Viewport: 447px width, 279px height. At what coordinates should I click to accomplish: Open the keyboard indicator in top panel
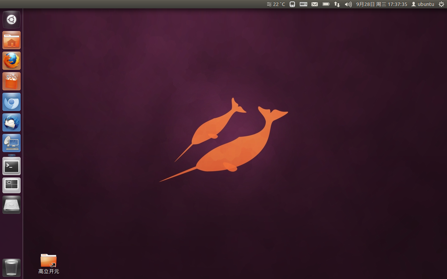pyautogui.click(x=303, y=4)
